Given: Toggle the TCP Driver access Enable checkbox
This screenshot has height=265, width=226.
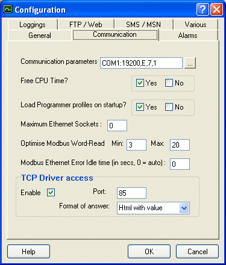Looking at the screenshot, I should pyautogui.click(x=51, y=193).
